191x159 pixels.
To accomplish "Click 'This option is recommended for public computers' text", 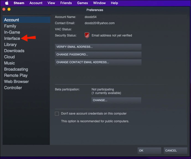I will pyautogui.click(x=95, y=121).
